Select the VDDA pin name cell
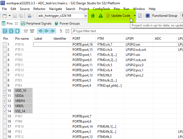 23,96
